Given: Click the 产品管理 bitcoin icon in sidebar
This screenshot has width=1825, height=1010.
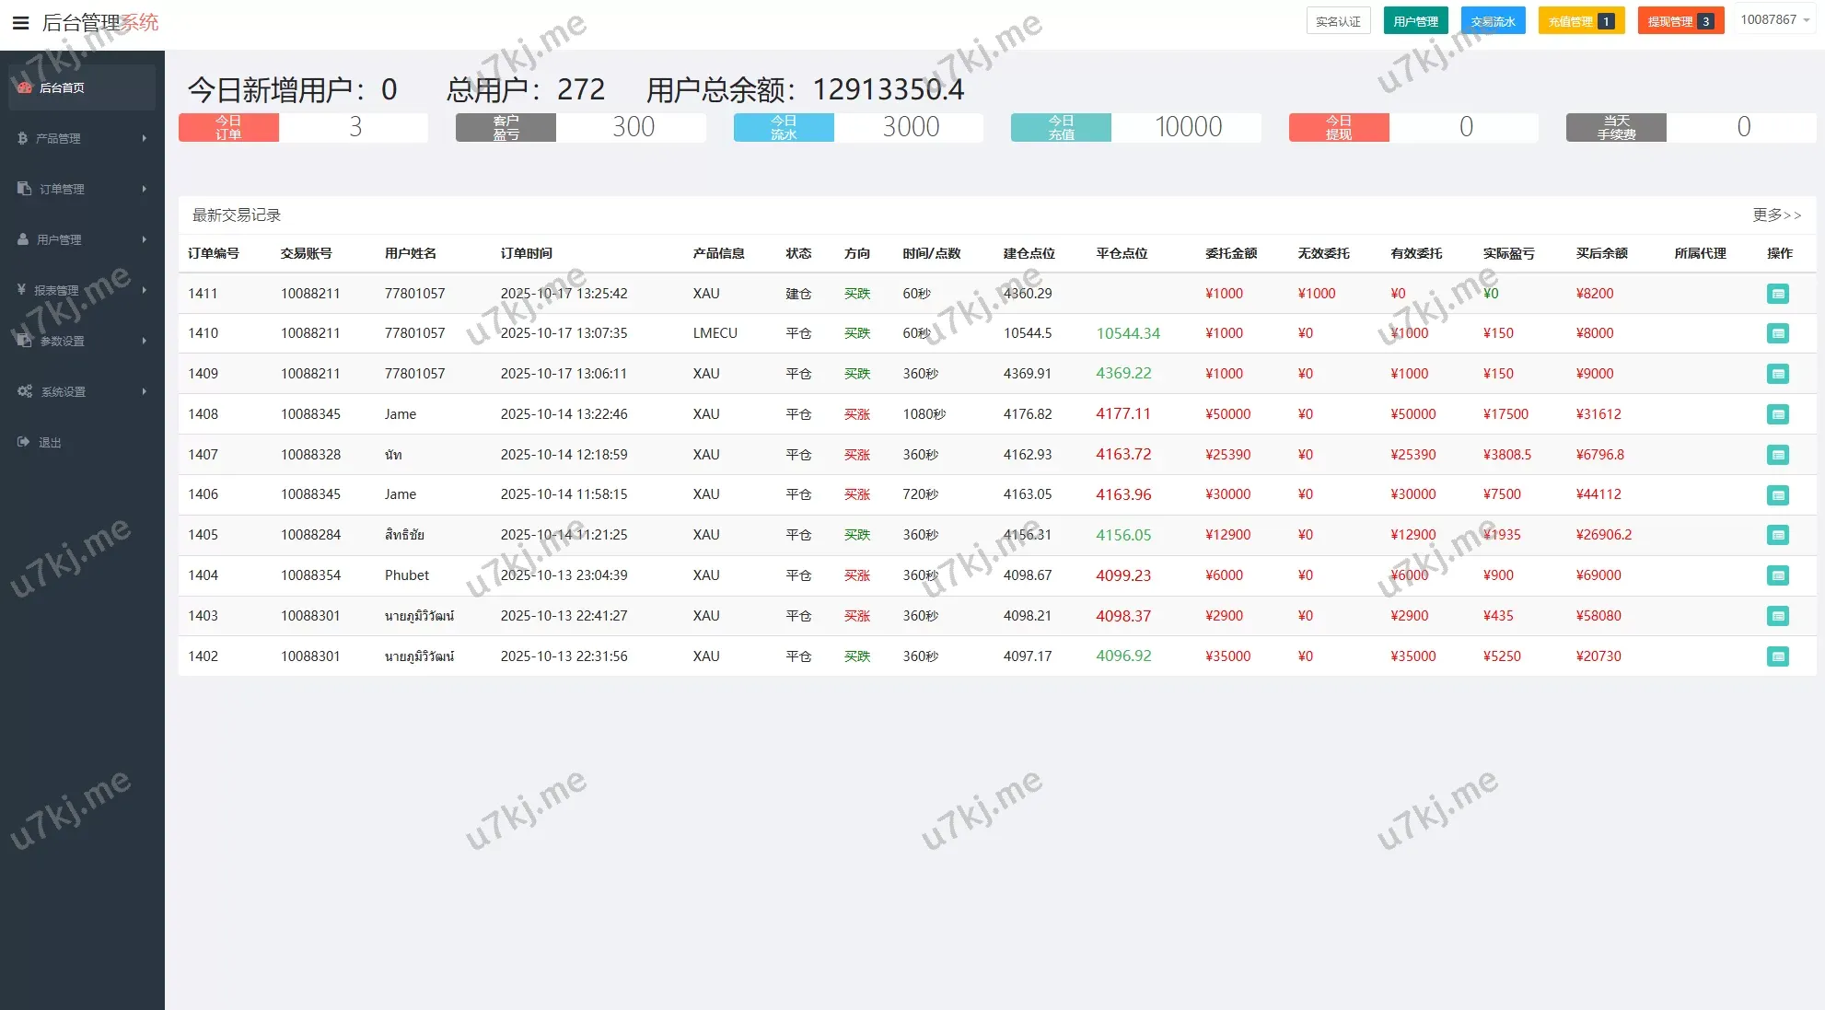Looking at the screenshot, I should [x=23, y=138].
